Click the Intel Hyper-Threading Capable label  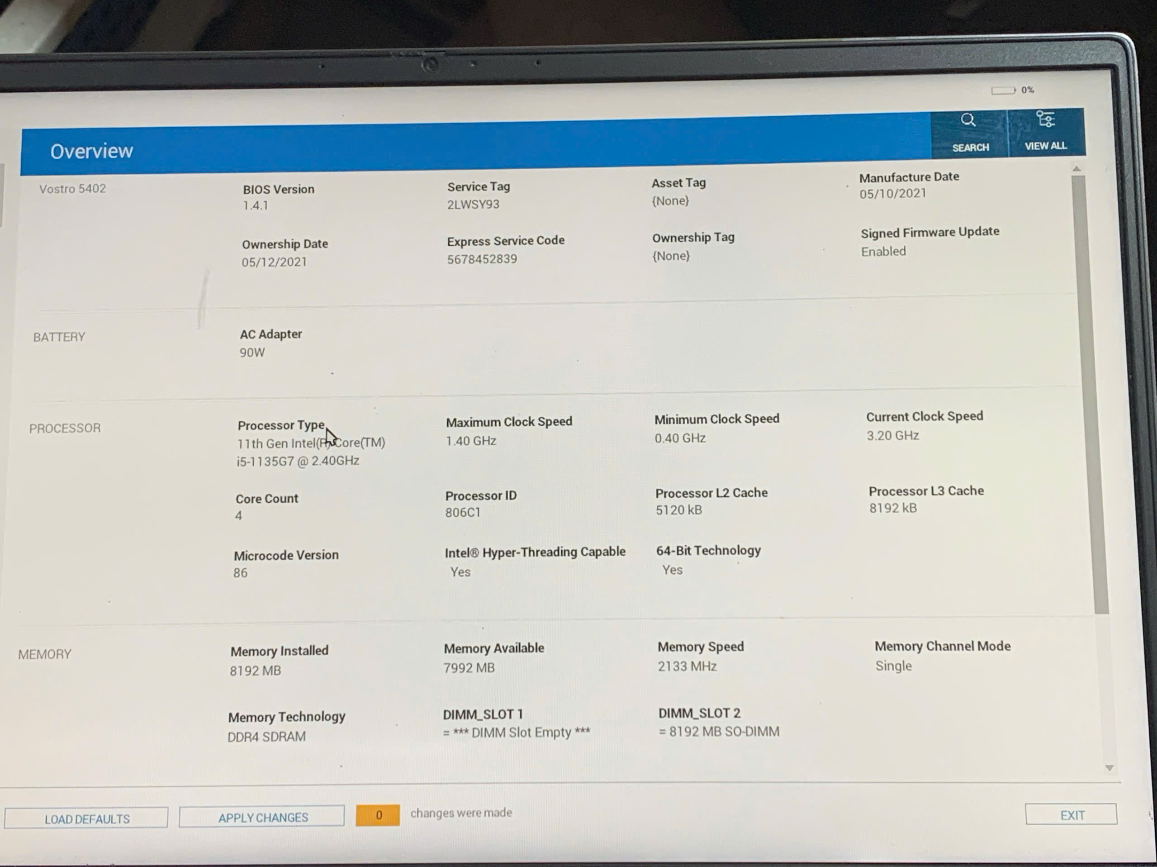pos(535,552)
